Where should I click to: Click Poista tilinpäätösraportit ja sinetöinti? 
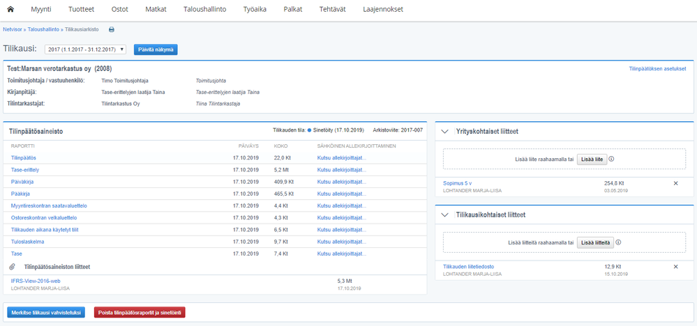pos(140,312)
